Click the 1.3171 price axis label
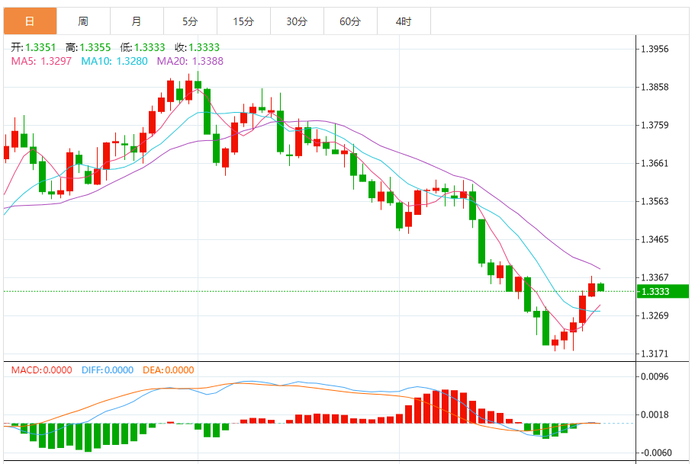 pyautogui.click(x=655, y=354)
